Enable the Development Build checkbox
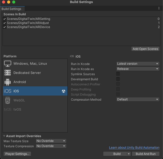Screen dimensions: 163x159 click(x=118, y=79)
